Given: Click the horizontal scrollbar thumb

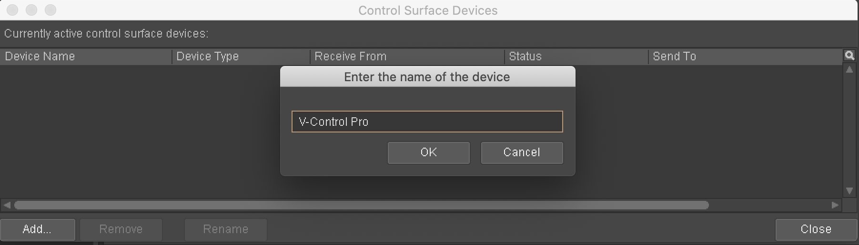Looking at the screenshot, I should pos(361,205).
